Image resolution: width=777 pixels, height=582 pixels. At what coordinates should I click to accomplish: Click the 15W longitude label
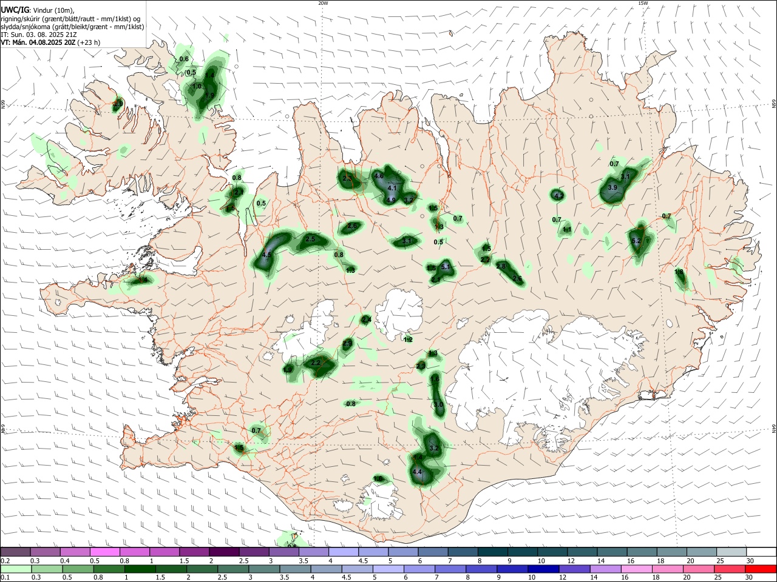(x=643, y=3)
